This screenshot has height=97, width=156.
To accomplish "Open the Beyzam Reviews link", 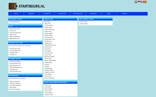I will point(15,81).
